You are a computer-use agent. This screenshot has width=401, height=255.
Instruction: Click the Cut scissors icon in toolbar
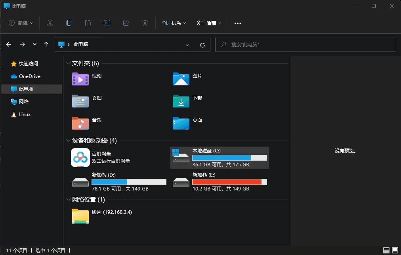click(50, 23)
